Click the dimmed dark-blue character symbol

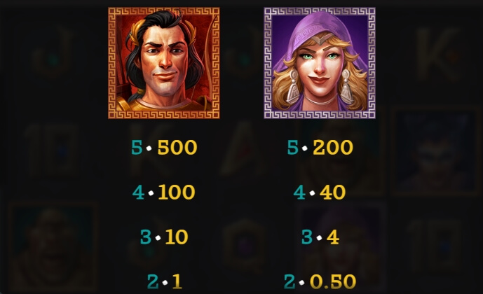click(x=435, y=150)
